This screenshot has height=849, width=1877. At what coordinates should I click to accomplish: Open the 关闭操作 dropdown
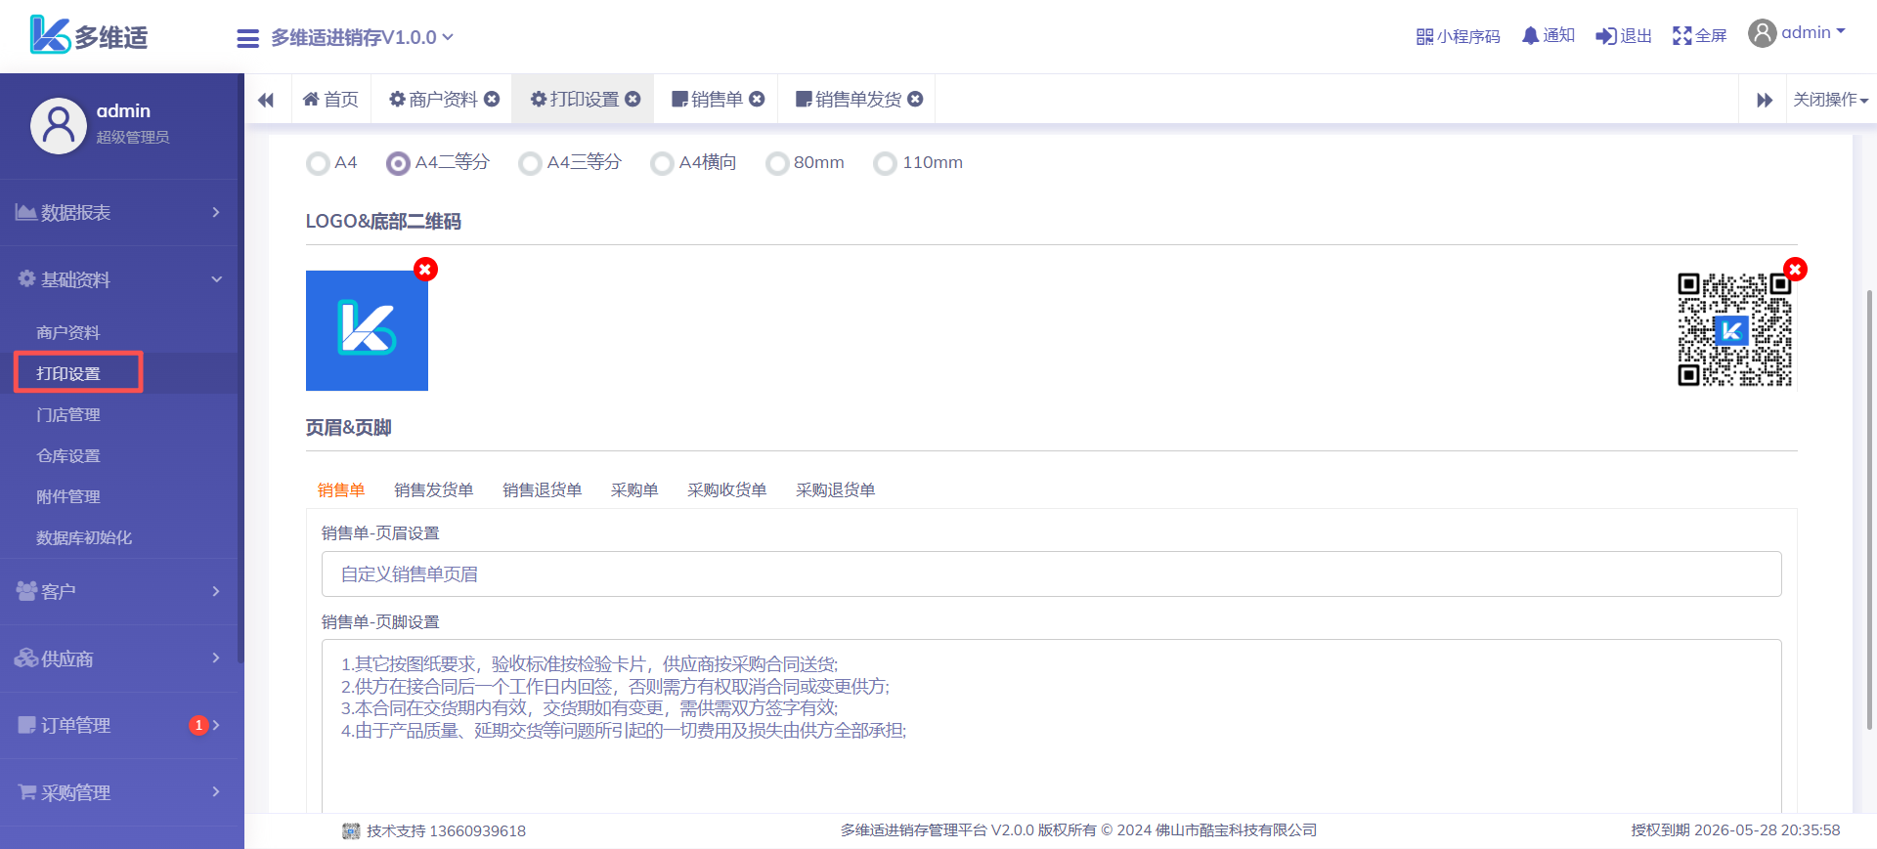click(1829, 100)
